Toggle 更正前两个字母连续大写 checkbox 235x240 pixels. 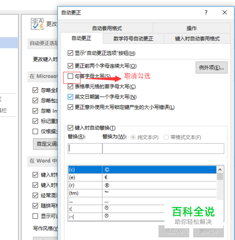[x=70, y=66]
